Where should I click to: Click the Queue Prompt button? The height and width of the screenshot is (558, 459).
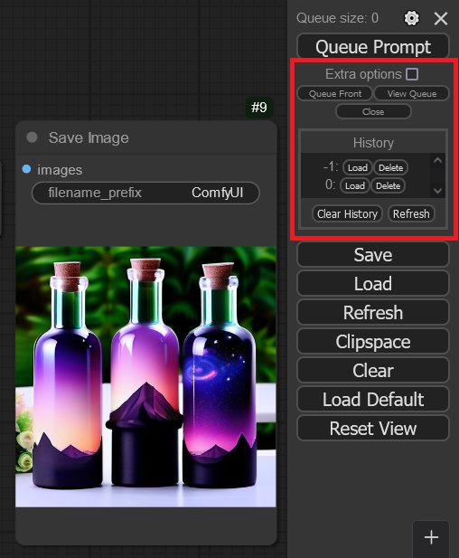[373, 46]
